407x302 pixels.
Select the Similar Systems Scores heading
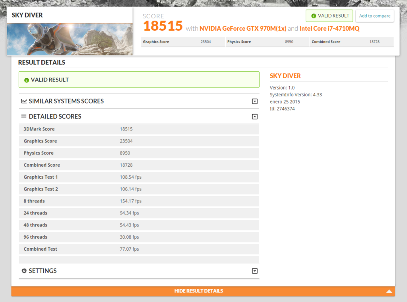(x=66, y=101)
